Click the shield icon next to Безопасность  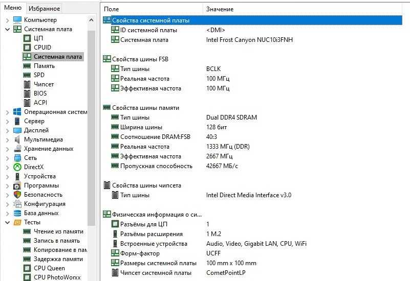click(x=17, y=195)
